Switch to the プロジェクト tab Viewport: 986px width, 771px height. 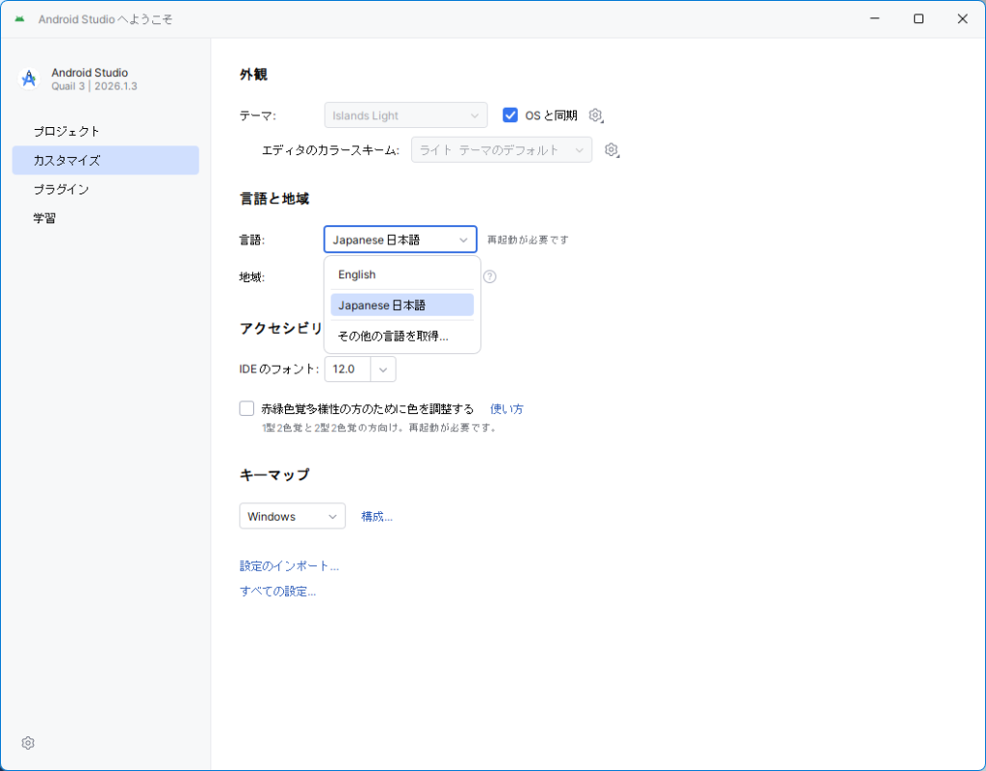tap(106, 131)
